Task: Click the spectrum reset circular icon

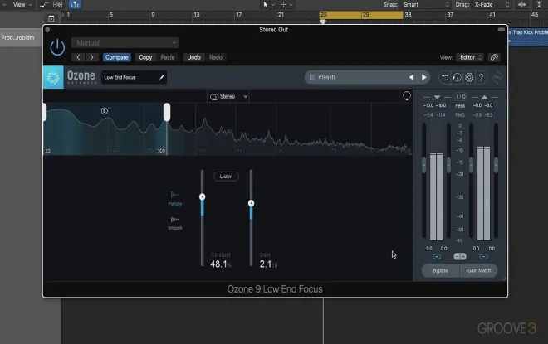Action: pos(407,96)
